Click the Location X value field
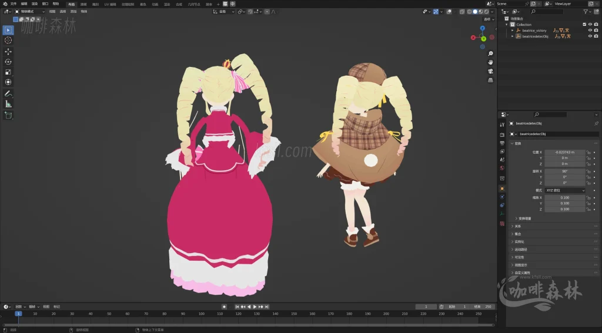The image size is (602, 333). (565, 152)
